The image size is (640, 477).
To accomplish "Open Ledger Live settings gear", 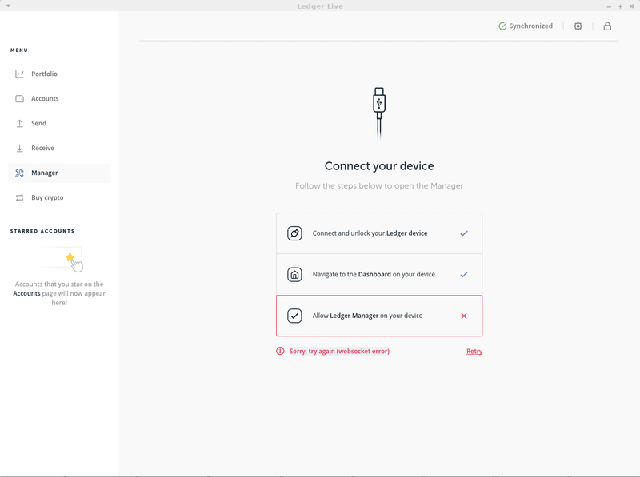I will (x=578, y=26).
